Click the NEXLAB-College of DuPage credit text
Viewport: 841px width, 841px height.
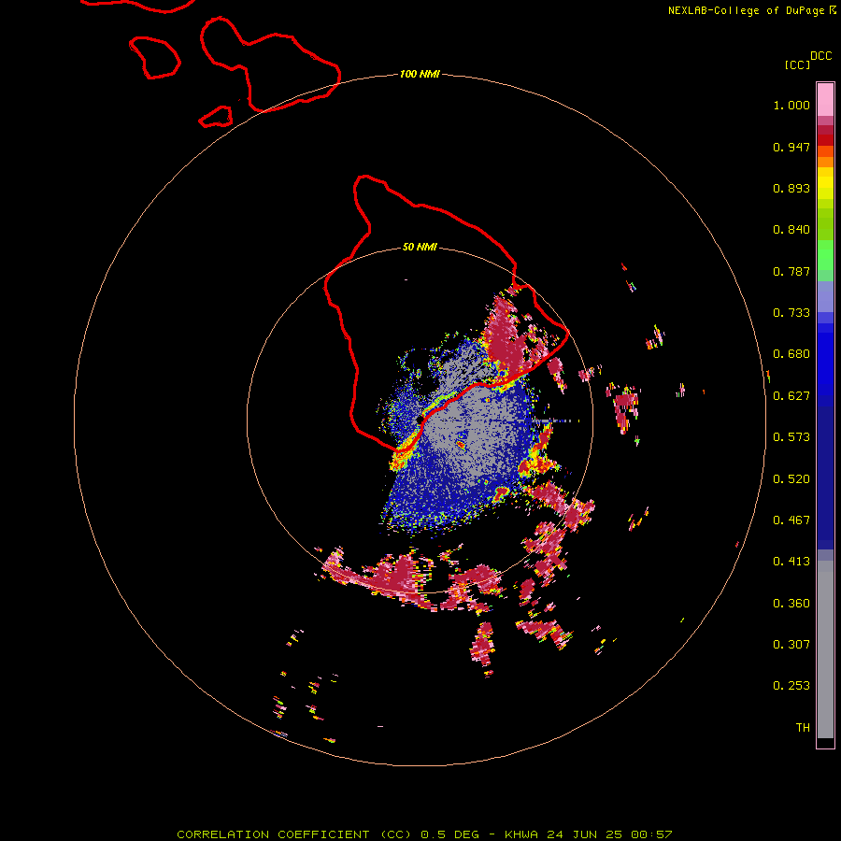[746, 10]
